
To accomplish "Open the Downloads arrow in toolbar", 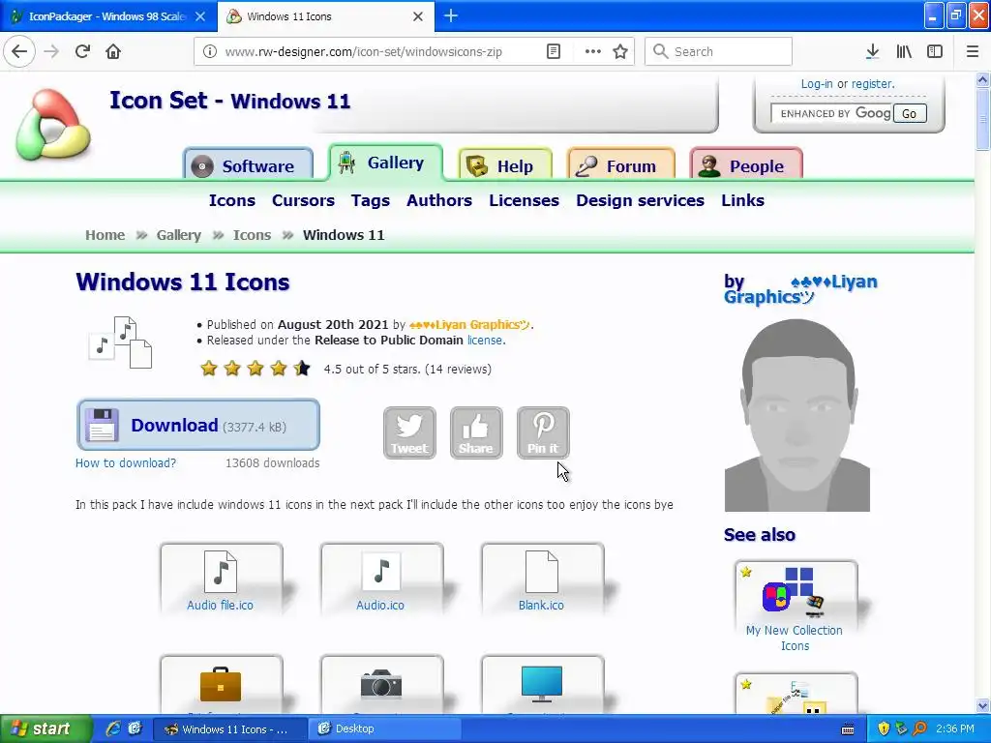I will click(x=872, y=52).
